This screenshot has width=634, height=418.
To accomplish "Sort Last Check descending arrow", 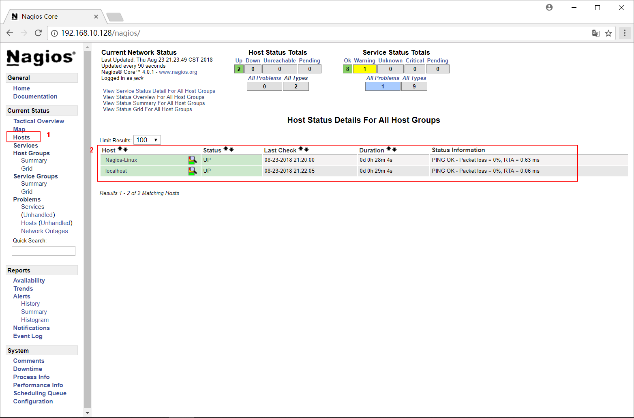I will 306,149.
